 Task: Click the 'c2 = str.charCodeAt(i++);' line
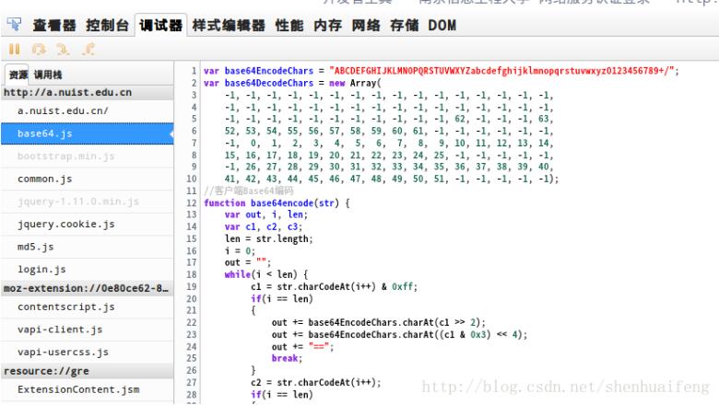(x=316, y=382)
